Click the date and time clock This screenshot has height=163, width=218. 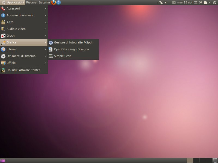pos(189,2)
